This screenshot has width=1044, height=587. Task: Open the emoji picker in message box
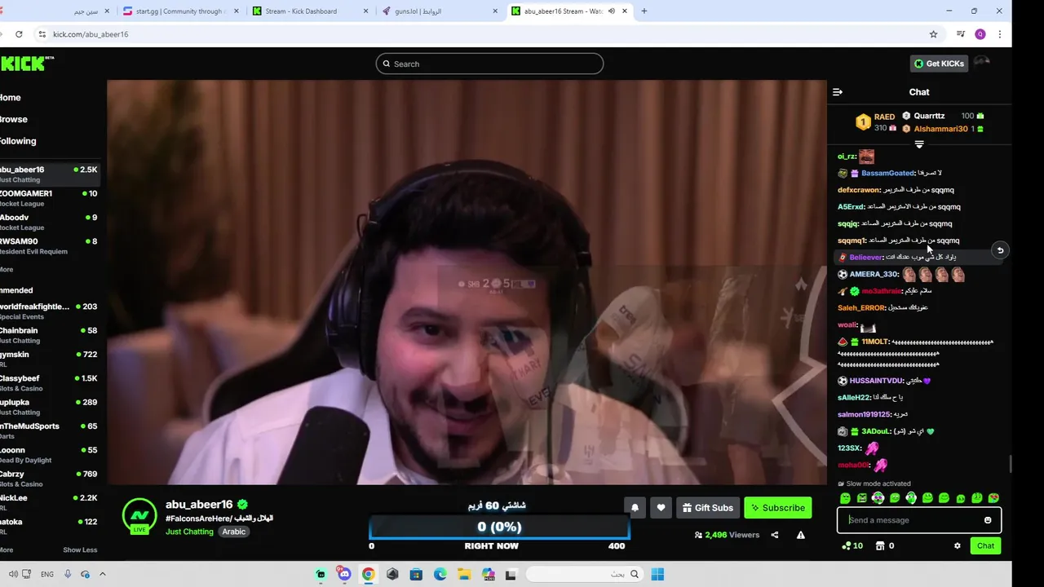988,520
